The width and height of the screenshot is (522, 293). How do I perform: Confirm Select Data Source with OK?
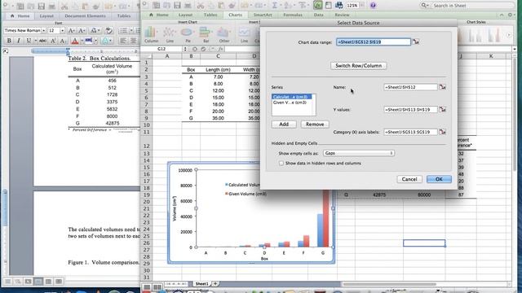pyautogui.click(x=439, y=179)
